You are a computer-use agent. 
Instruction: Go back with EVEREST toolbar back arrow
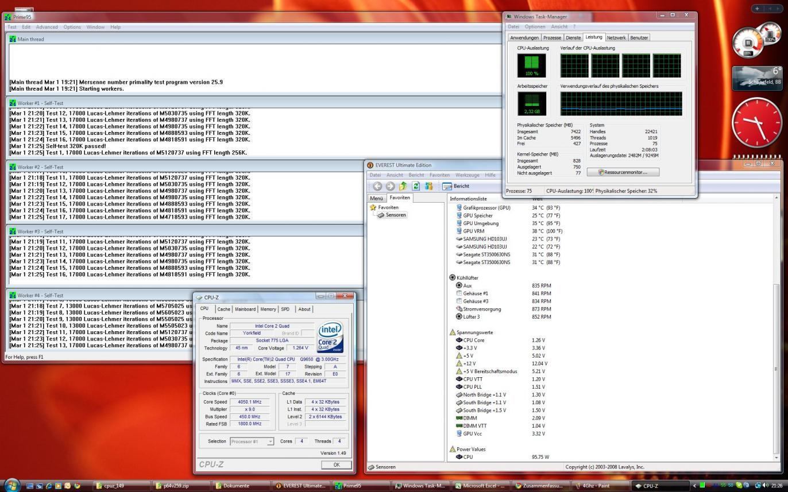(377, 186)
